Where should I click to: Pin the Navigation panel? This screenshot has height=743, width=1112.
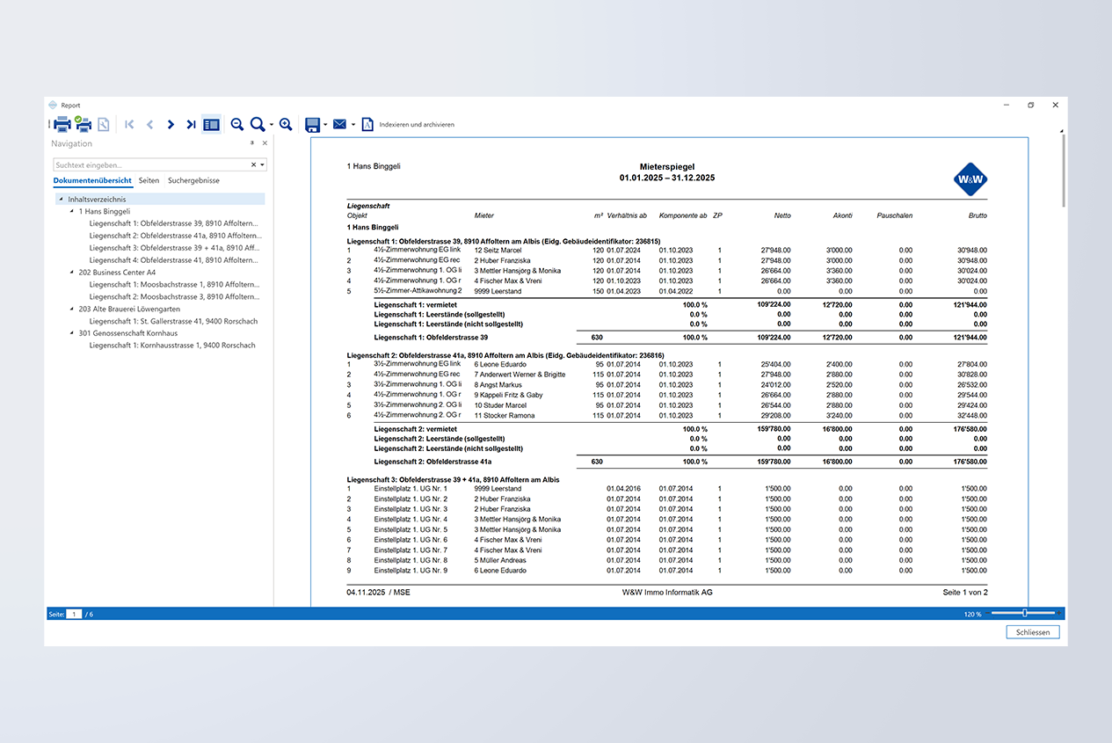(x=252, y=142)
